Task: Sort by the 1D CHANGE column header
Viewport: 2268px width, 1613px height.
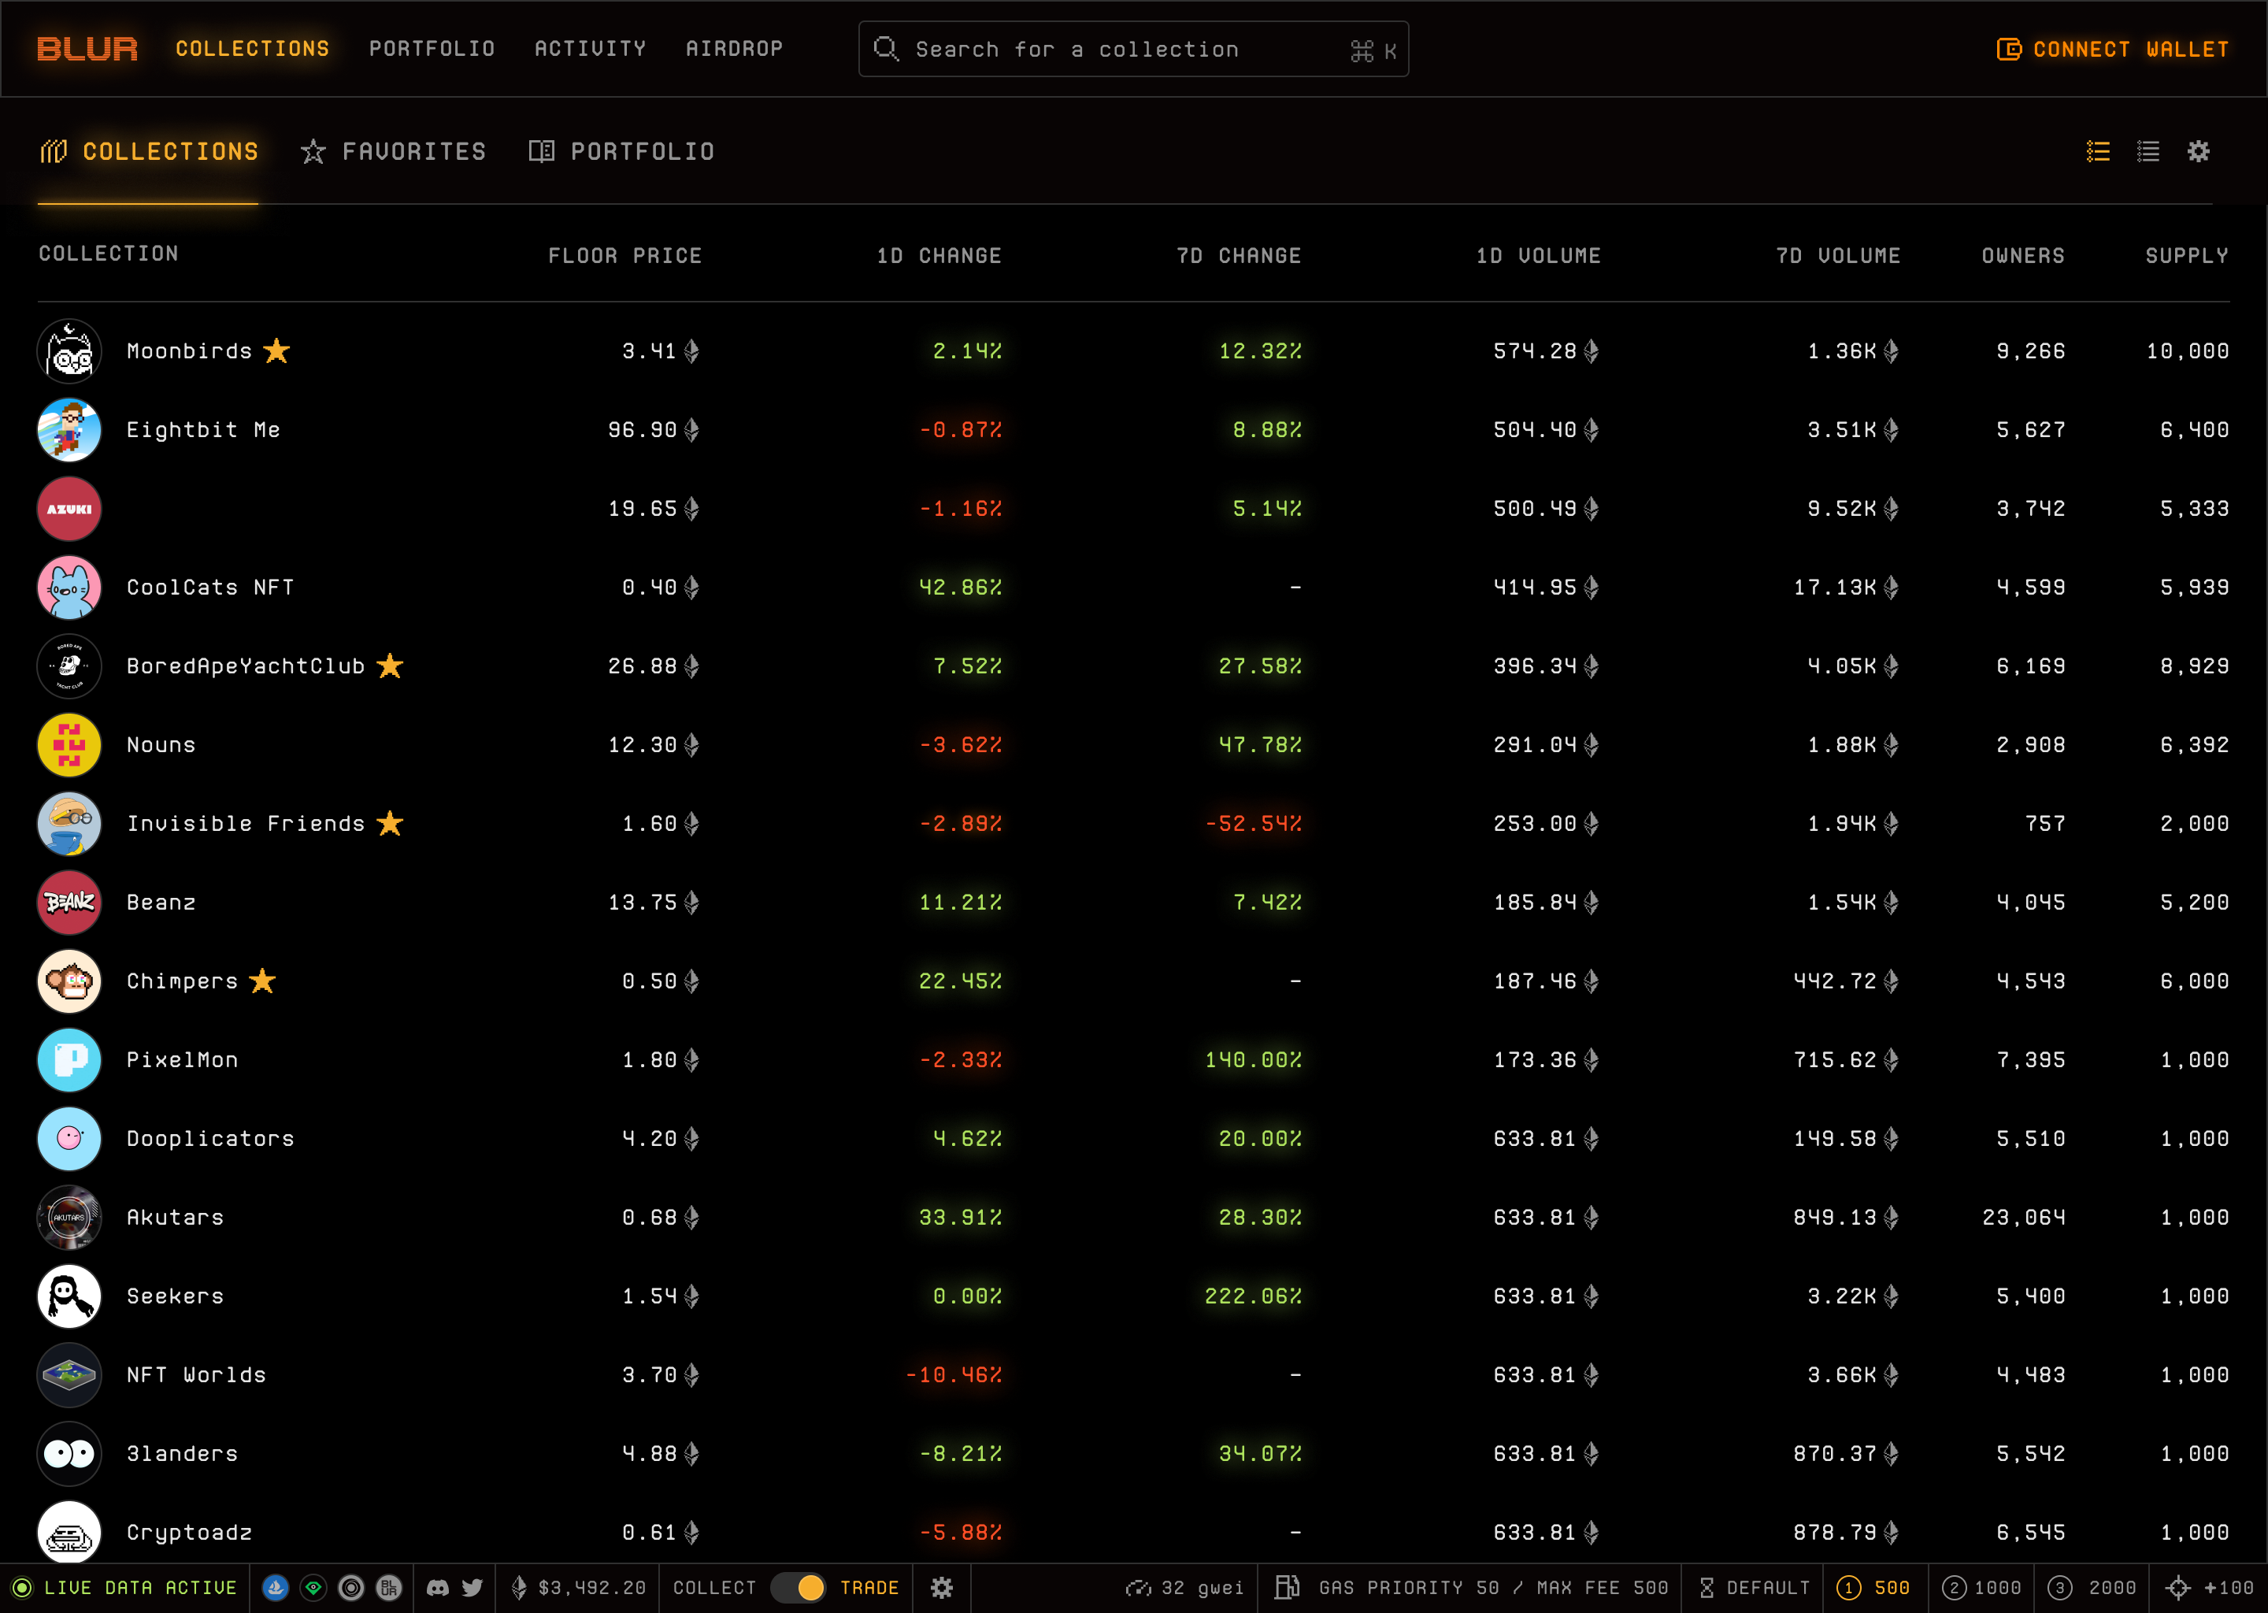Action: click(x=939, y=255)
